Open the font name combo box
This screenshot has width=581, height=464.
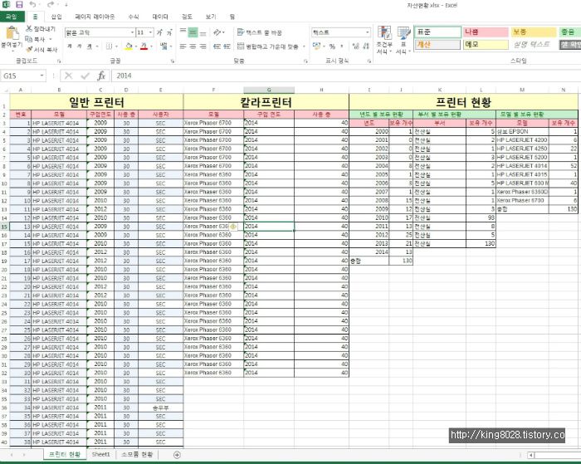99,32
